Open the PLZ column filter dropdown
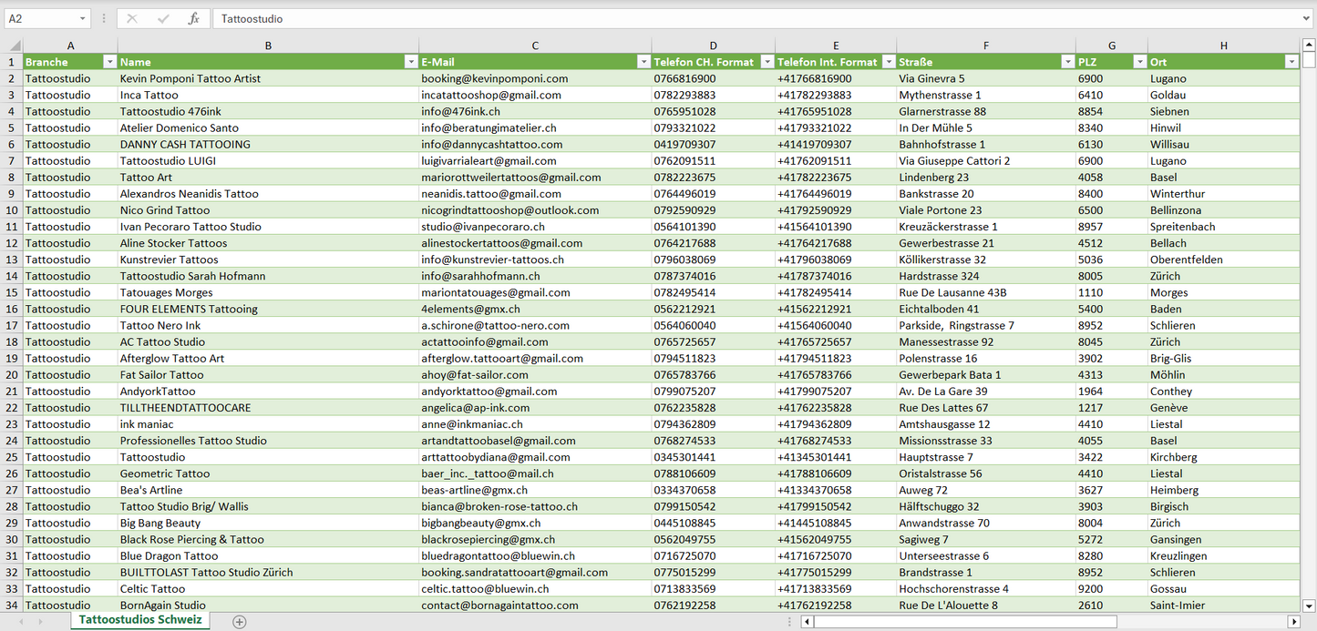Viewport: 1317px width, 631px height. 1139,62
